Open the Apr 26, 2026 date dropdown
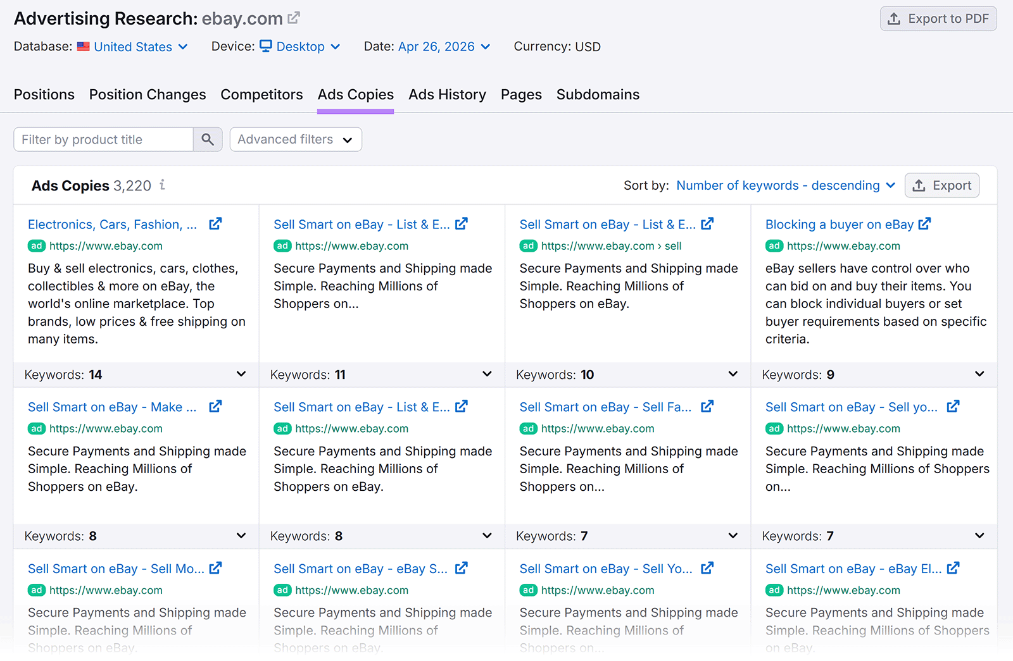The image size is (1013, 661). (x=444, y=47)
